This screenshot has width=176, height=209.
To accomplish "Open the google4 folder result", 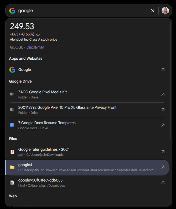I will [x=87, y=168].
